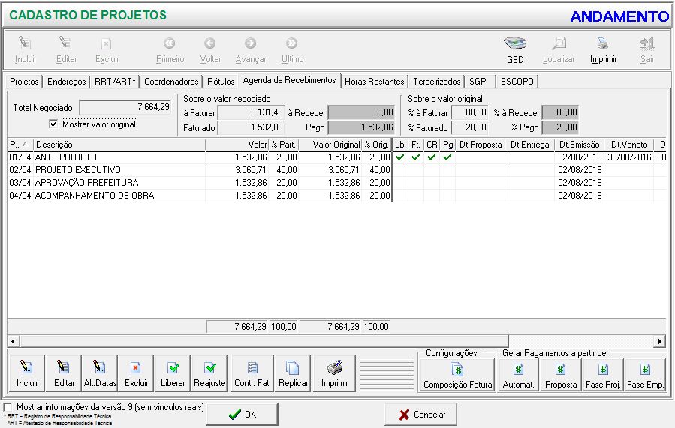
Task: Click the Dt.Vencto column header
Action: 629,145
